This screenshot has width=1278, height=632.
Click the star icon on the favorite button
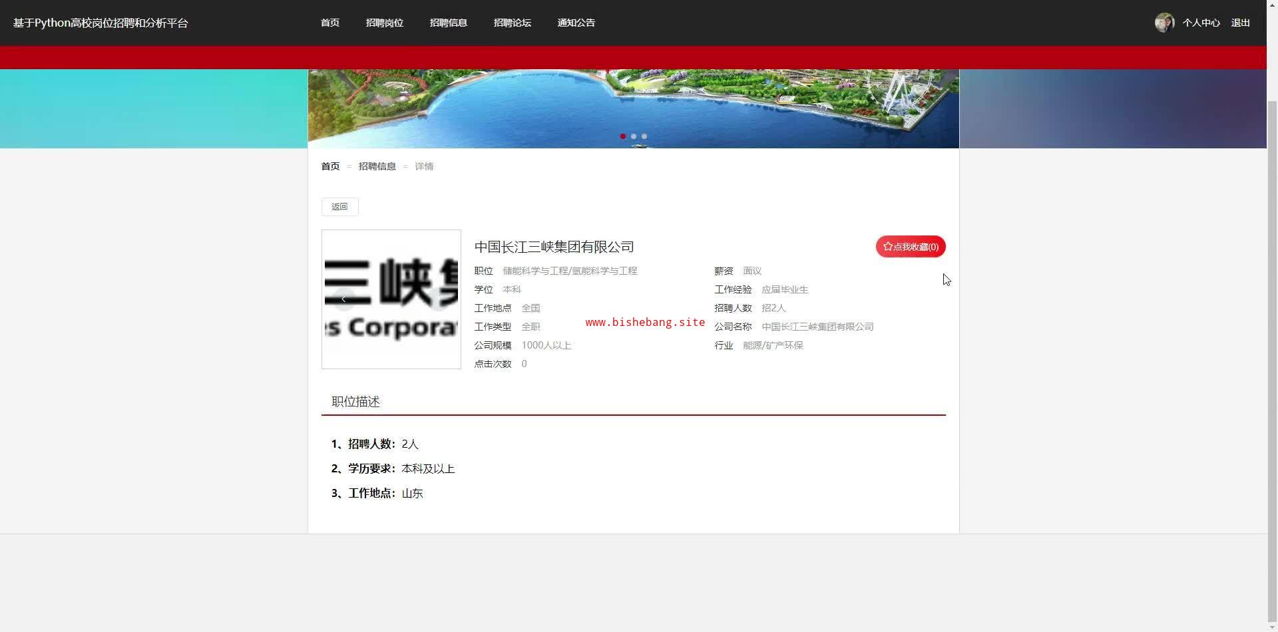(x=888, y=247)
